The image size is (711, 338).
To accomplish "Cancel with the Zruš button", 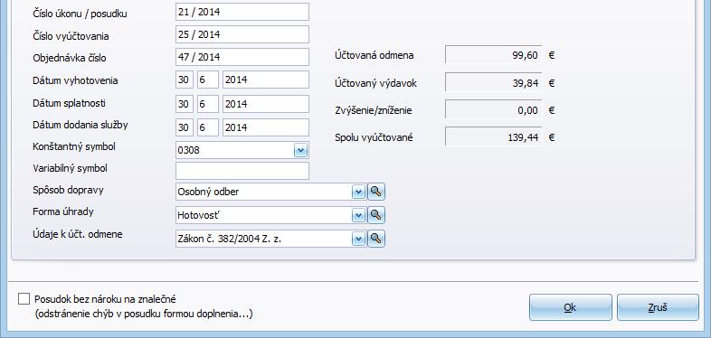I will coord(658,307).
